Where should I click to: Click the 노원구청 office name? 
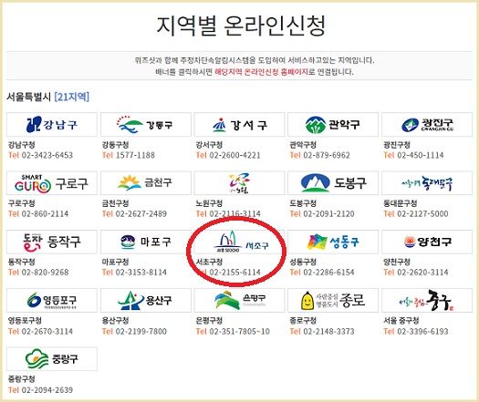point(209,203)
